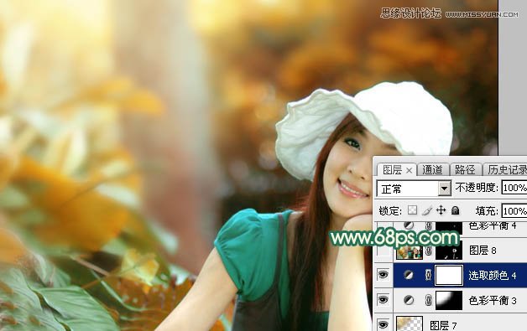
Task: Select image thumbnail of 图层 8
Action: (410, 252)
